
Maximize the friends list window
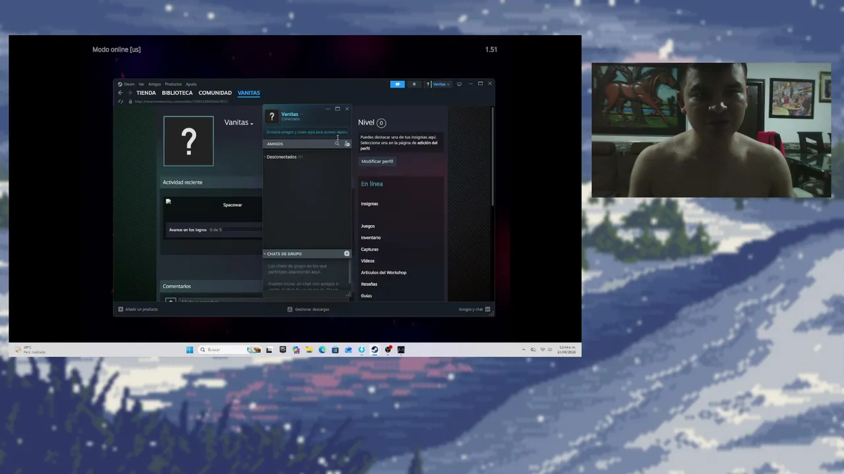click(x=338, y=109)
